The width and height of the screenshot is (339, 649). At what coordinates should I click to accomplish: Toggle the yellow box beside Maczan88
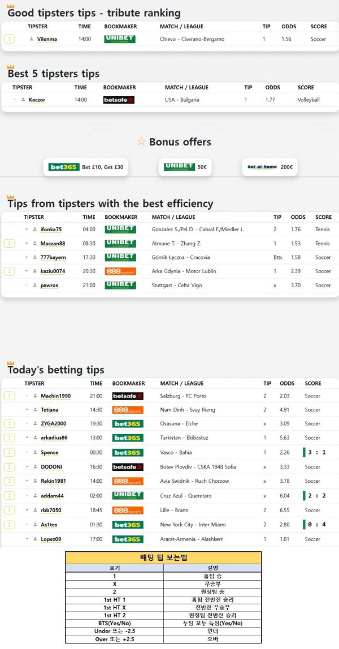click(9, 243)
